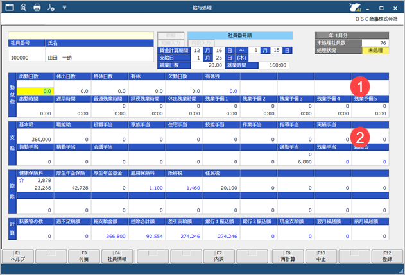405x275 pixels.
Task: Click the 銀行１振込額 value 274,246
Action: point(228,236)
